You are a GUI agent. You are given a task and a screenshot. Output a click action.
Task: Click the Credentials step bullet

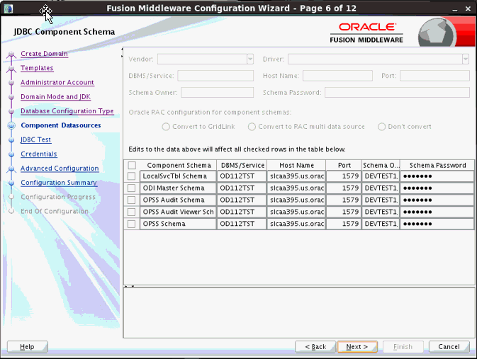coord(11,154)
